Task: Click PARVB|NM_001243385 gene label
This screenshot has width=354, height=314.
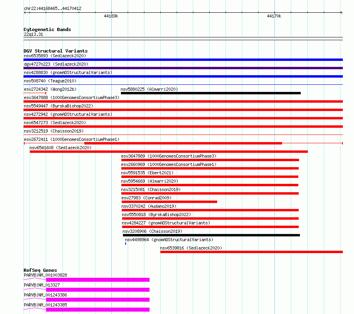Action: [45, 305]
